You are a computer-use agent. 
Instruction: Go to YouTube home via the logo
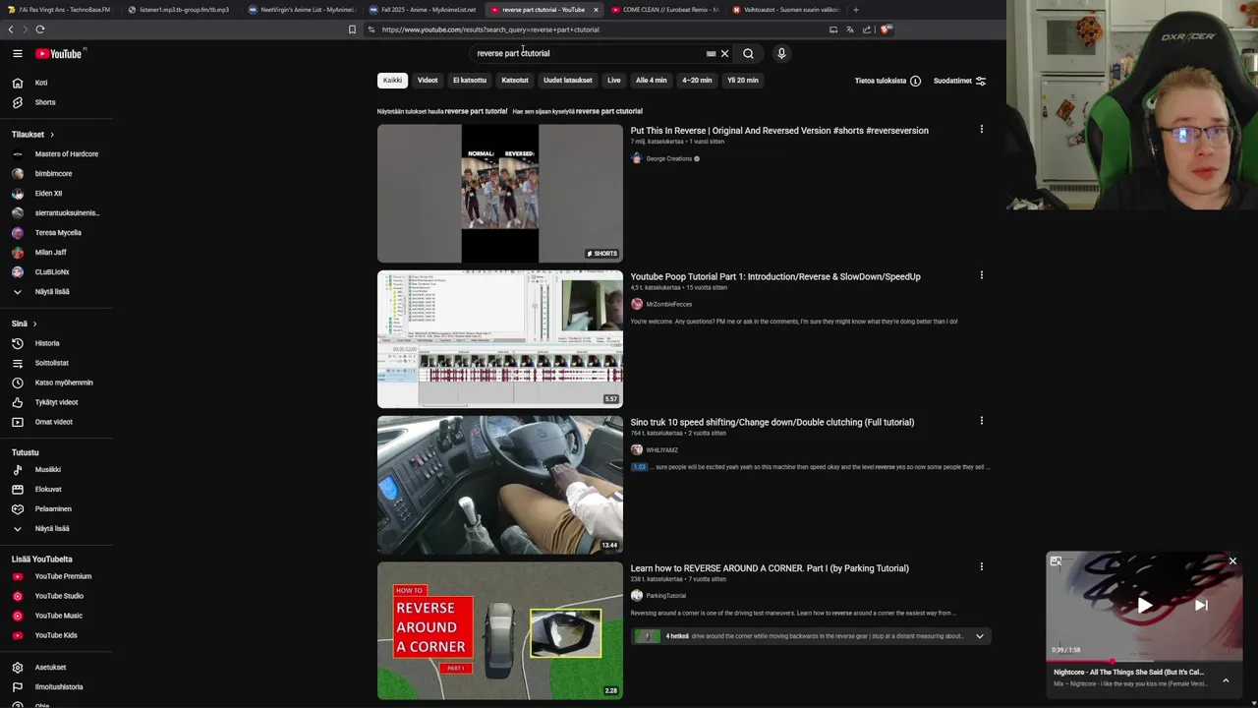(x=59, y=53)
